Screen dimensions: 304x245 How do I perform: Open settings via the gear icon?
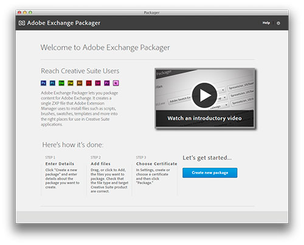coord(278,23)
